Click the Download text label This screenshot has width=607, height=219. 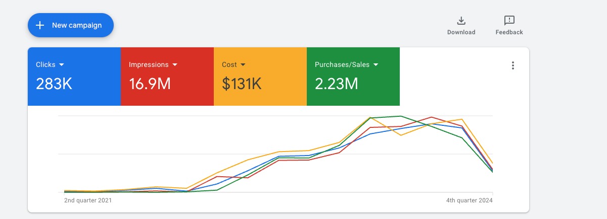(x=461, y=32)
